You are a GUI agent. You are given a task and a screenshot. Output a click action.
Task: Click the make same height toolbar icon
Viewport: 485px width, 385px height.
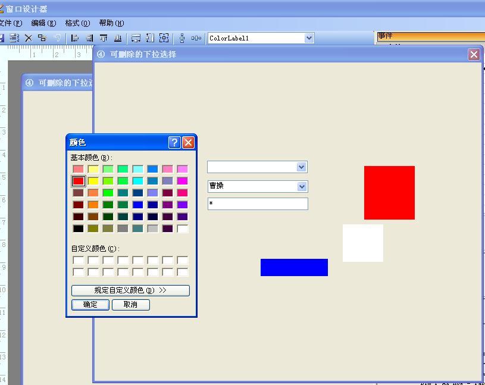150,38
